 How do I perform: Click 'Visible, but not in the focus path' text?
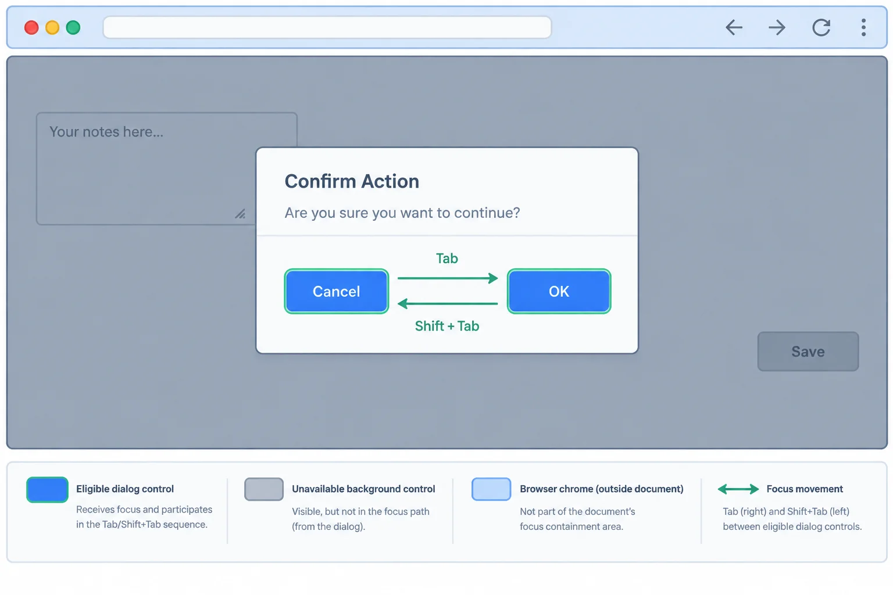pyautogui.click(x=360, y=511)
